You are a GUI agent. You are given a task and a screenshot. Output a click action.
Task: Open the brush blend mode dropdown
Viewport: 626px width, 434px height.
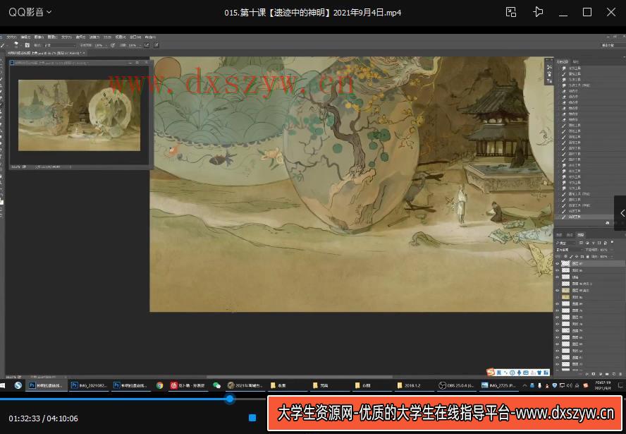(x=61, y=45)
